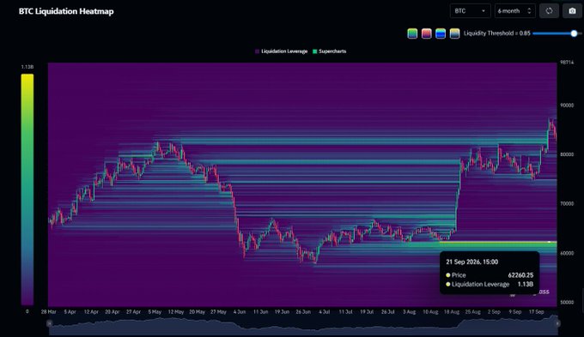Screen dimensions: 584x337
Task: Select the green-and-blue striped color scheme swatch
Action: (441, 33)
